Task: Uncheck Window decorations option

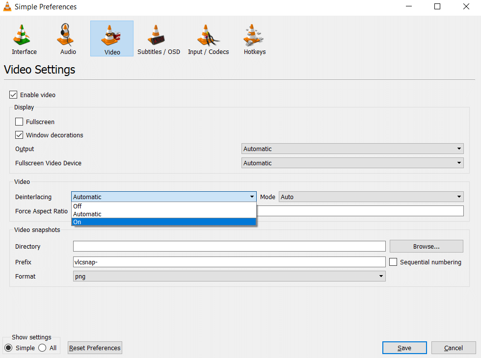Action: click(19, 135)
